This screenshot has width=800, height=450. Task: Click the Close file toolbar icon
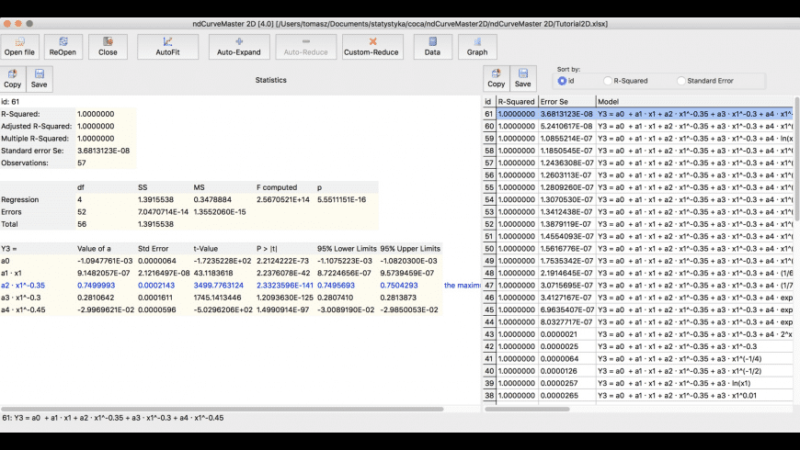[x=108, y=46]
